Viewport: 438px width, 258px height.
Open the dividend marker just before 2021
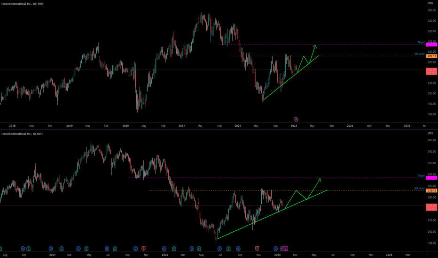pos(51,249)
